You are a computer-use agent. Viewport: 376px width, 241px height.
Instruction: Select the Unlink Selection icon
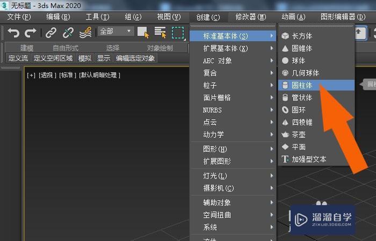click(68, 33)
